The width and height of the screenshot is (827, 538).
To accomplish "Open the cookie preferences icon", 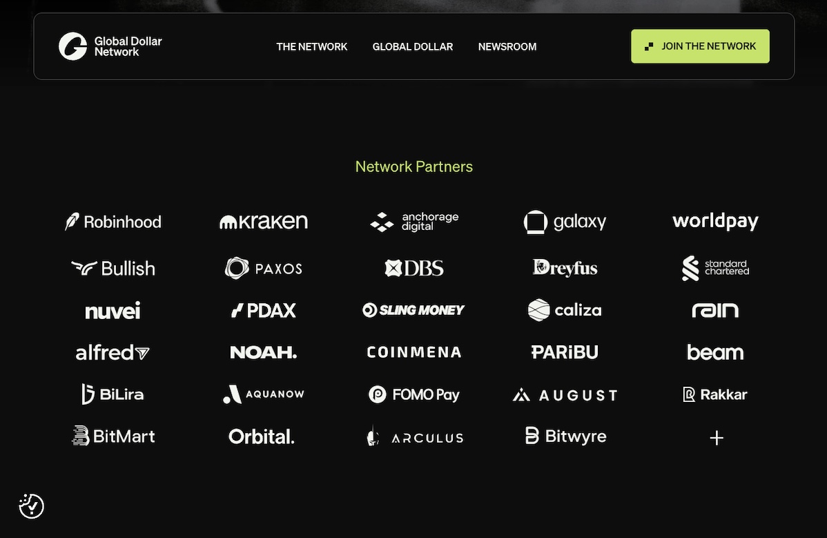I will [32, 506].
